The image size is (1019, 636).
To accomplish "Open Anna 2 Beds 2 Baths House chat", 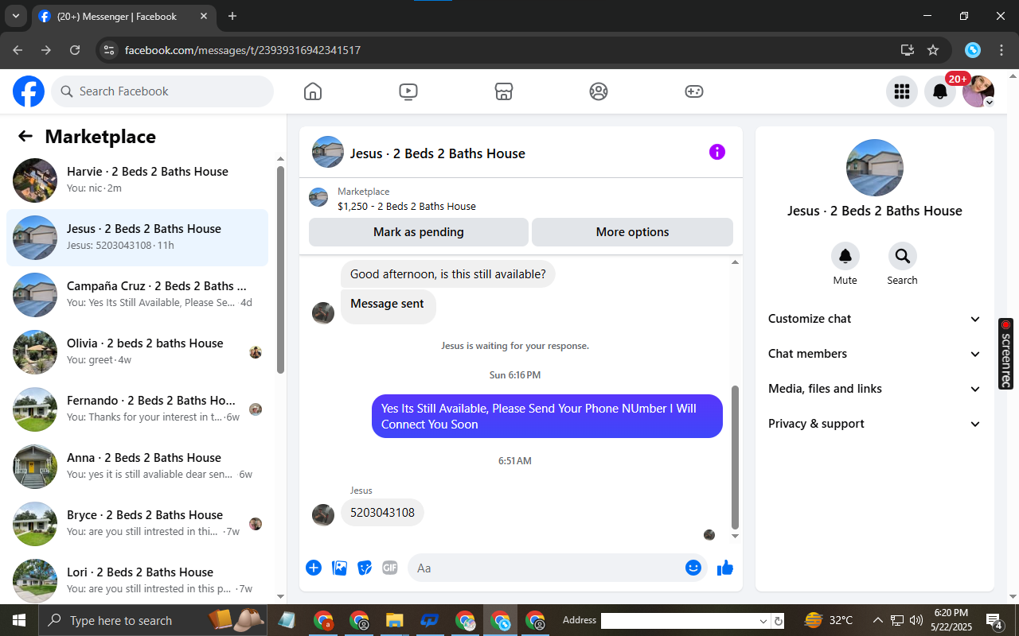I will pyautogui.click(x=138, y=467).
